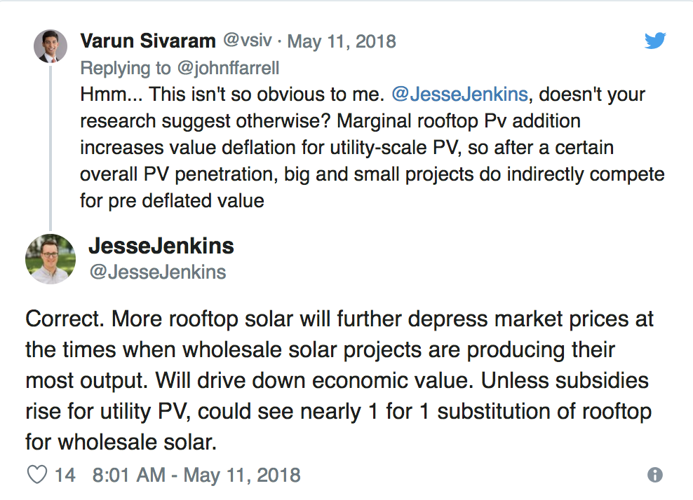This screenshot has width=693, height=500.
Task: Open the 8:01 AM - May 11, 2018 timestamp
Action: (196, 475)
